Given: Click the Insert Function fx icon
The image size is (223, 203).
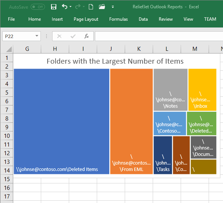Looking at the screenshot, I should 87,36.
